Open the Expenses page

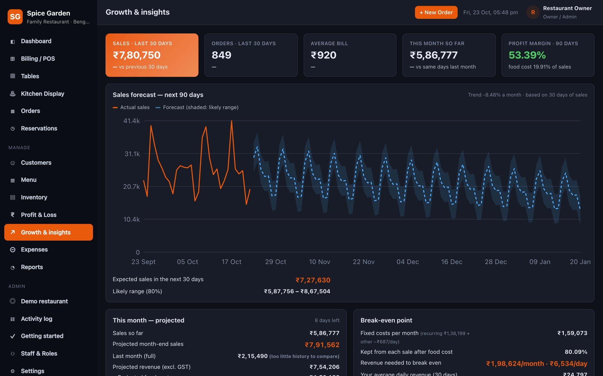(x=49, y=250)
